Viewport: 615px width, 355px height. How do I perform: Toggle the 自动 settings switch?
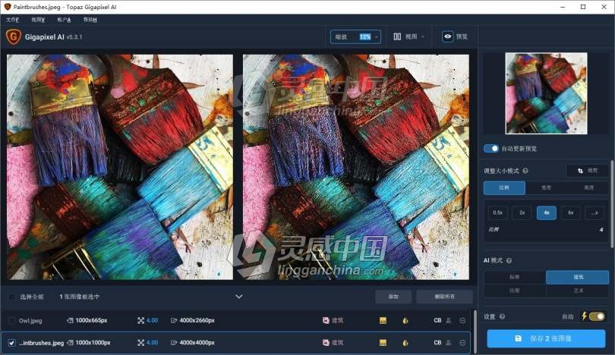coord(597,316)
